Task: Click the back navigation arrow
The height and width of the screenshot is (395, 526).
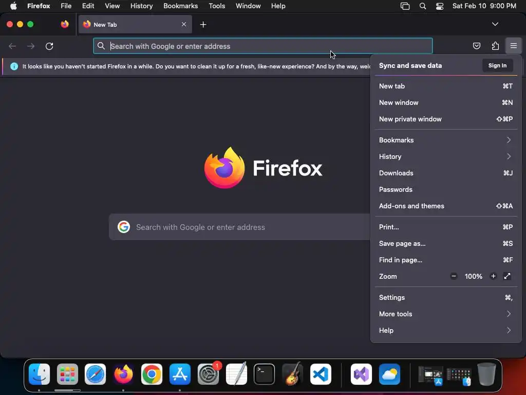Action: click(x=12, y=46)
